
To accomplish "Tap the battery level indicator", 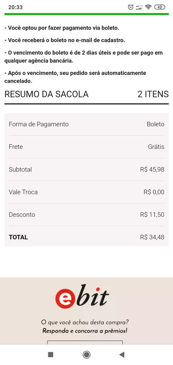I will tap(160, 7).
